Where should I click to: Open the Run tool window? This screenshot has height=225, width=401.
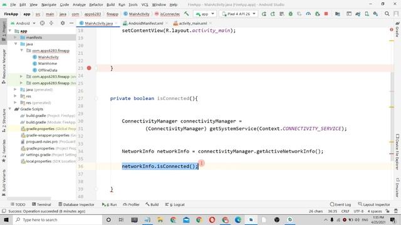109,204
